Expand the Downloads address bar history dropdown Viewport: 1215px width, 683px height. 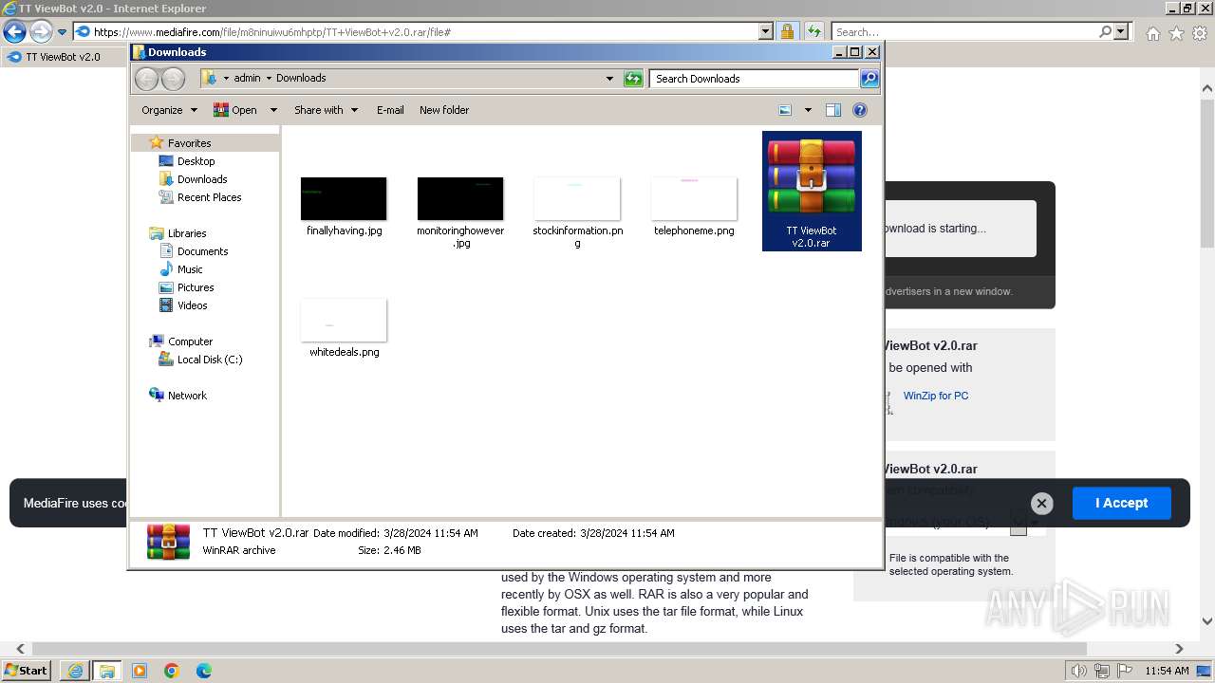[609, 79]
